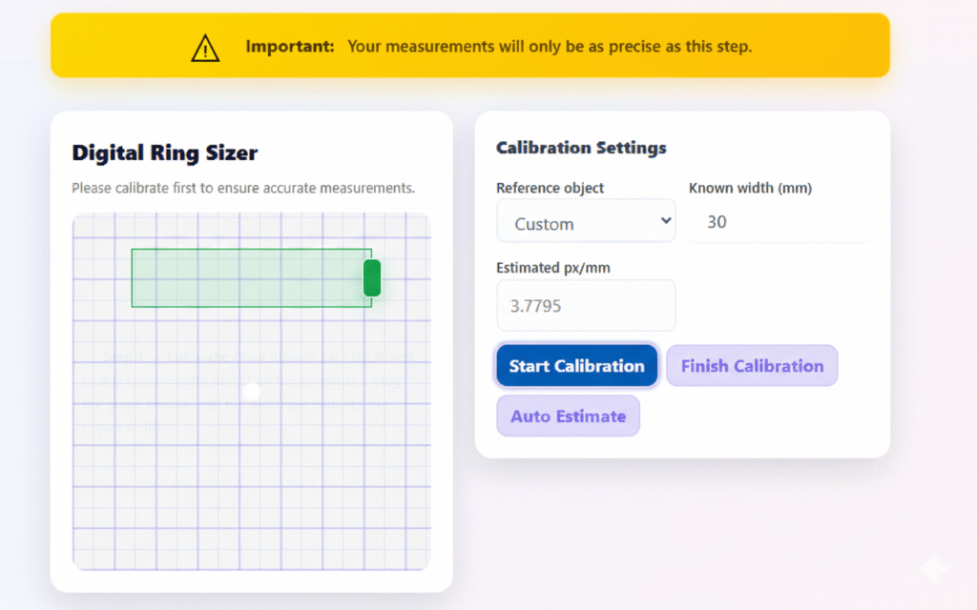Click the Estimated px/mm field showing 3.7795
The height and width of the screenshot is (610, 977).
tap(585, 306)
